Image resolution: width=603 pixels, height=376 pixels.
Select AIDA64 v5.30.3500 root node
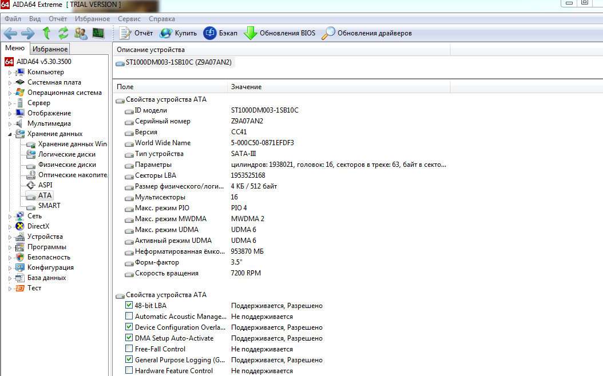coord(38,62)
